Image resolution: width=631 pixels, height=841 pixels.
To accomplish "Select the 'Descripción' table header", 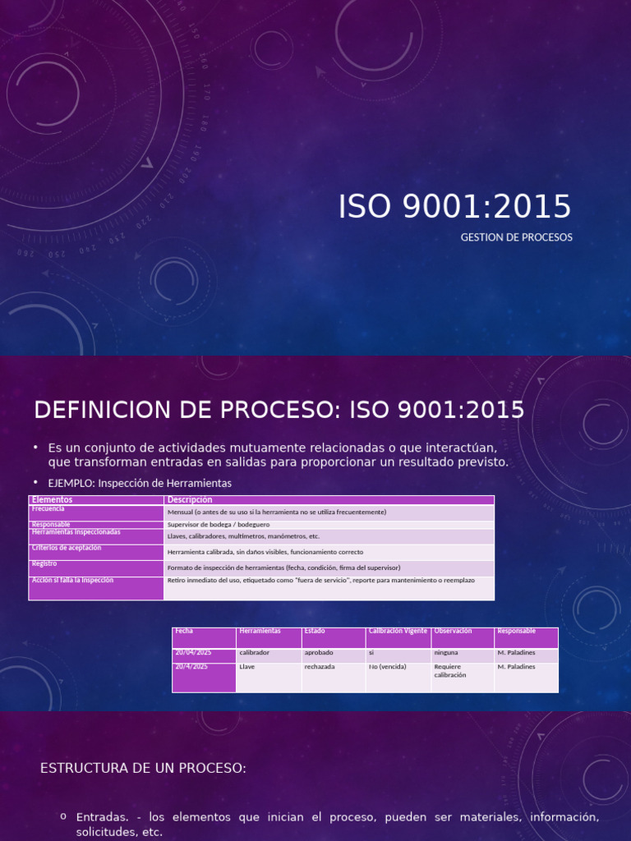I will coord(329,500).
